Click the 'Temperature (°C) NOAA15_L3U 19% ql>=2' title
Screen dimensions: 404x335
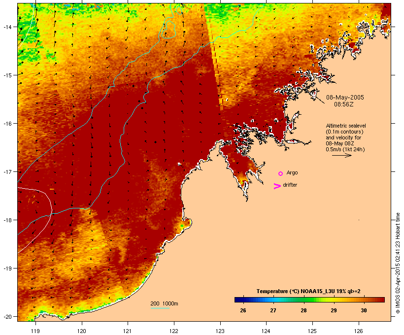coord(308,291)
